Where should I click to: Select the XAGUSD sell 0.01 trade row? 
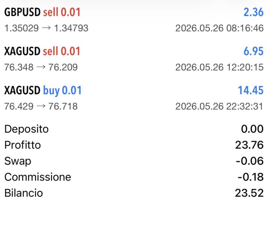click(134, 59)
